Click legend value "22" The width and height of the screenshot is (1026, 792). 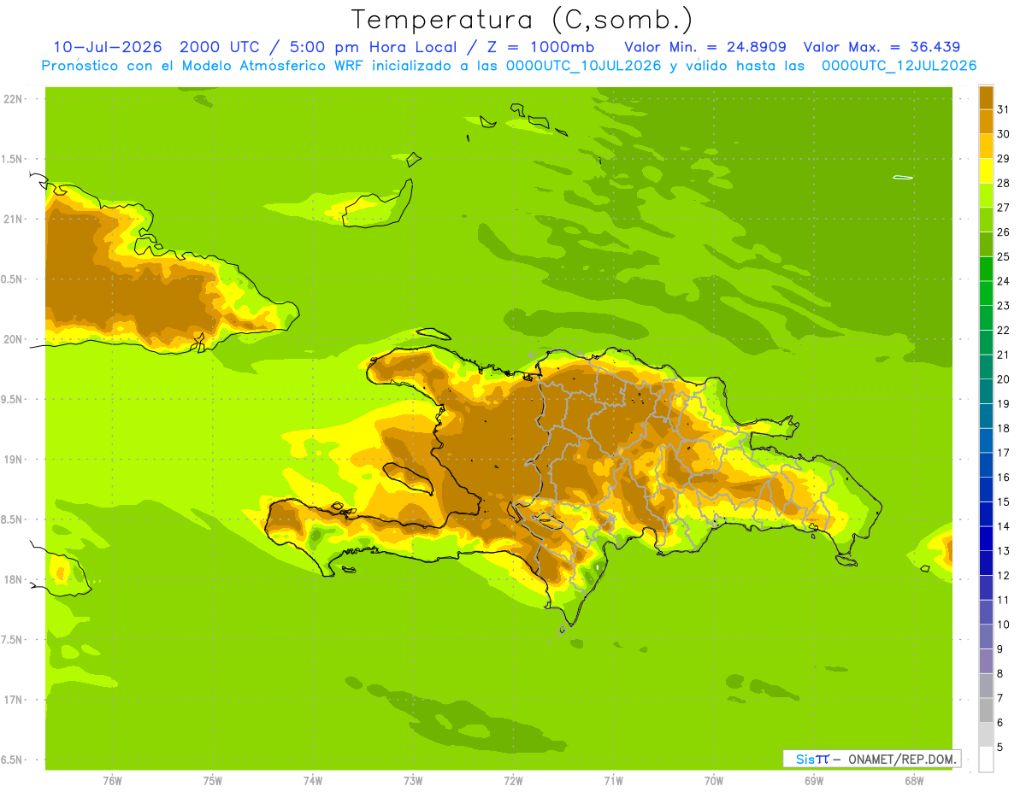tap(1003, 331)
